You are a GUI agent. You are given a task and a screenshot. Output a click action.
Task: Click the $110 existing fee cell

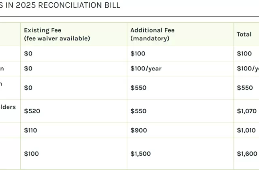coord(32,130)
